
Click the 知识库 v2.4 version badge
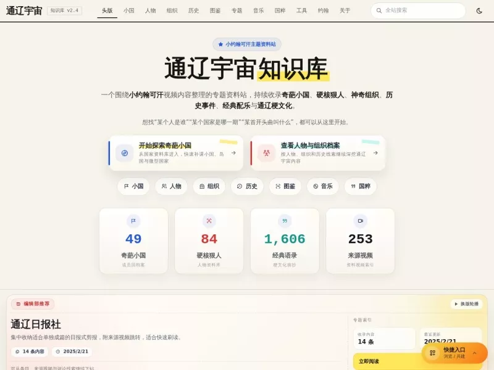pyautogui.click(x=65, y=10)
